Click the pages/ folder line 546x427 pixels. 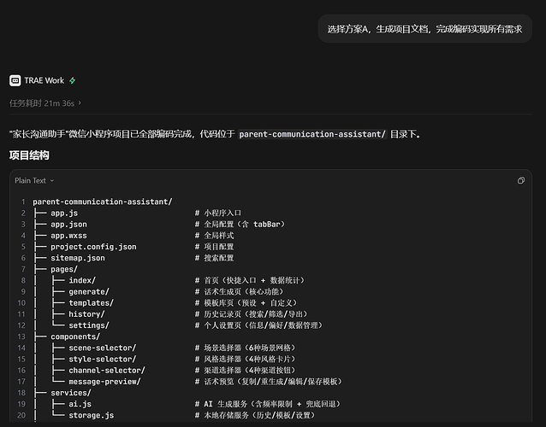[x=64, y=269]
